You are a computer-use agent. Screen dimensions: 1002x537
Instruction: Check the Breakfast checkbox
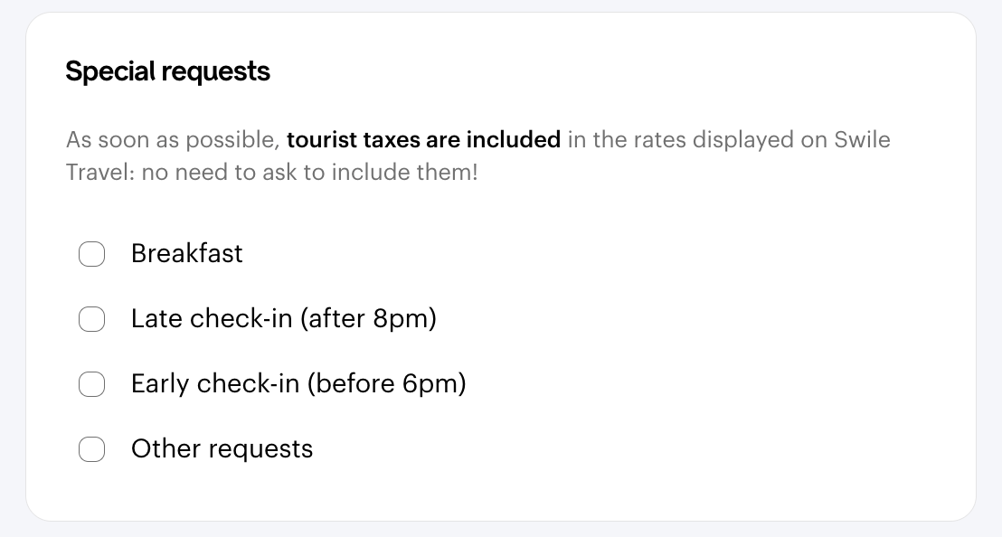click(x=91, y=254)
